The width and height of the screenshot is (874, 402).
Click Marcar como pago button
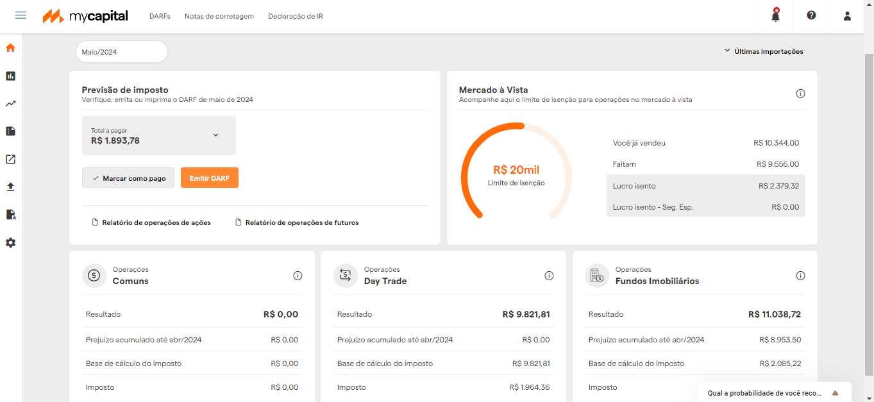click(128, 178)
